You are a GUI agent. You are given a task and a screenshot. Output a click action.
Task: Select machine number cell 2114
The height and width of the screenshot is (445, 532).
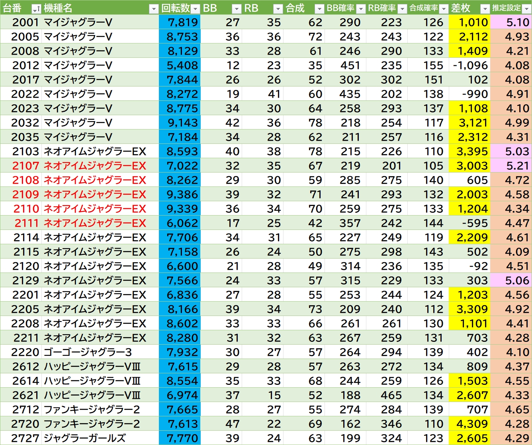coord(21,237)
